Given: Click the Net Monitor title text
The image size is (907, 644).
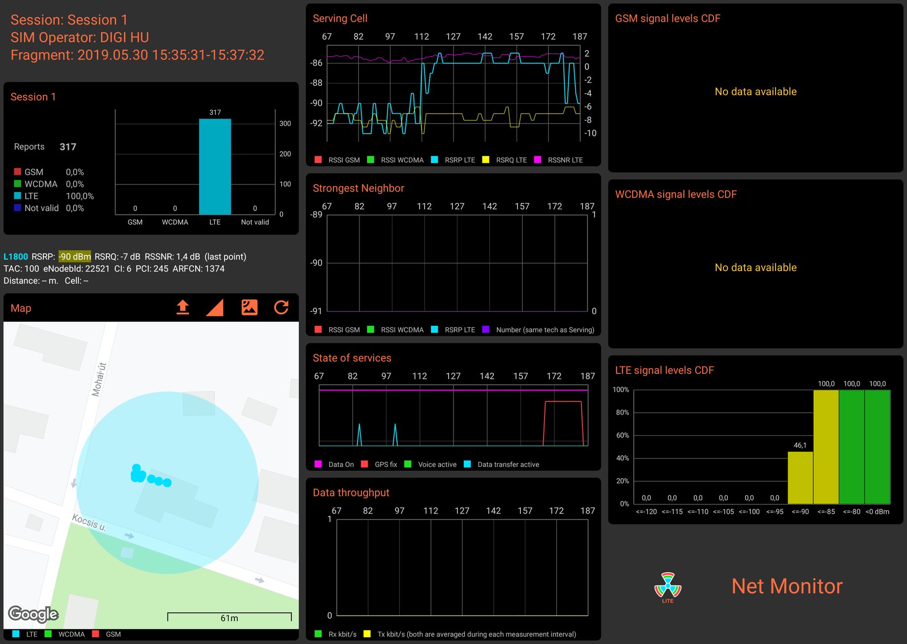Looking at the screenshot, I should 787,586.
